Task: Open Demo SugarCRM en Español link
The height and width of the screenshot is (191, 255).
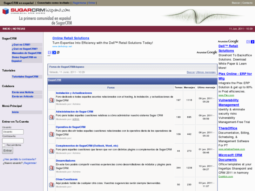Action: coord(24,59)
